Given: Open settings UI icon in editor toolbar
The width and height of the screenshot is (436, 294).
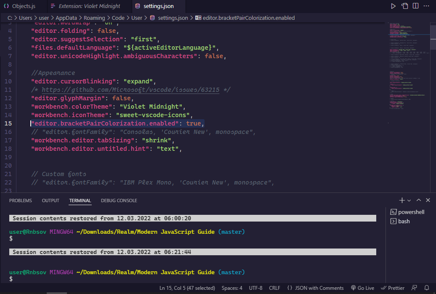Looking at the screenshot, I should pyautogui.click(x=404, y=6).
